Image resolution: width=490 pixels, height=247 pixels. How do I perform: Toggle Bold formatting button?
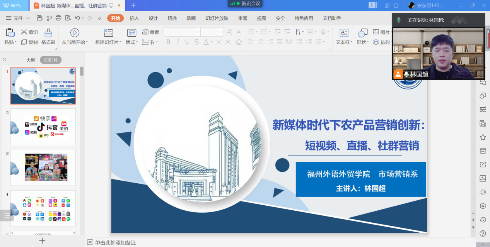tap(168, 42)
